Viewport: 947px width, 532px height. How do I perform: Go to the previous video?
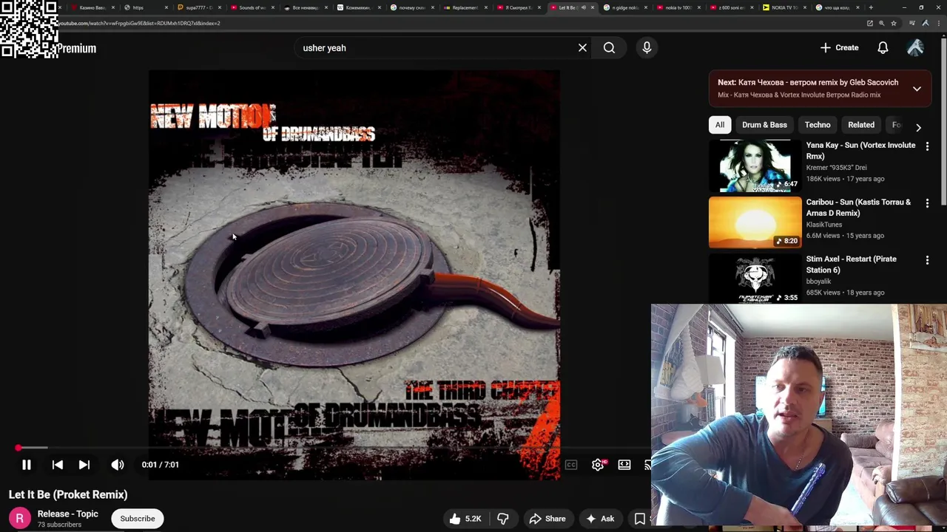pos(57,465)
